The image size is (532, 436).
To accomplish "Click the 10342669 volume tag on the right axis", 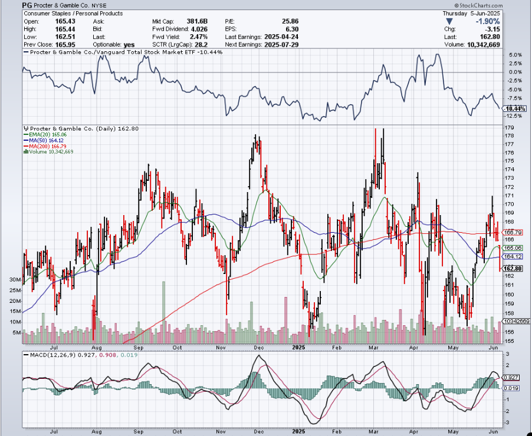I will 517,321.
